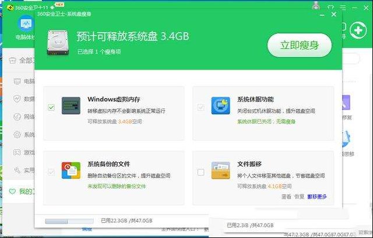
Task: Click 已选择 1 个瘦身项 text
Action: tap(99, 52)
